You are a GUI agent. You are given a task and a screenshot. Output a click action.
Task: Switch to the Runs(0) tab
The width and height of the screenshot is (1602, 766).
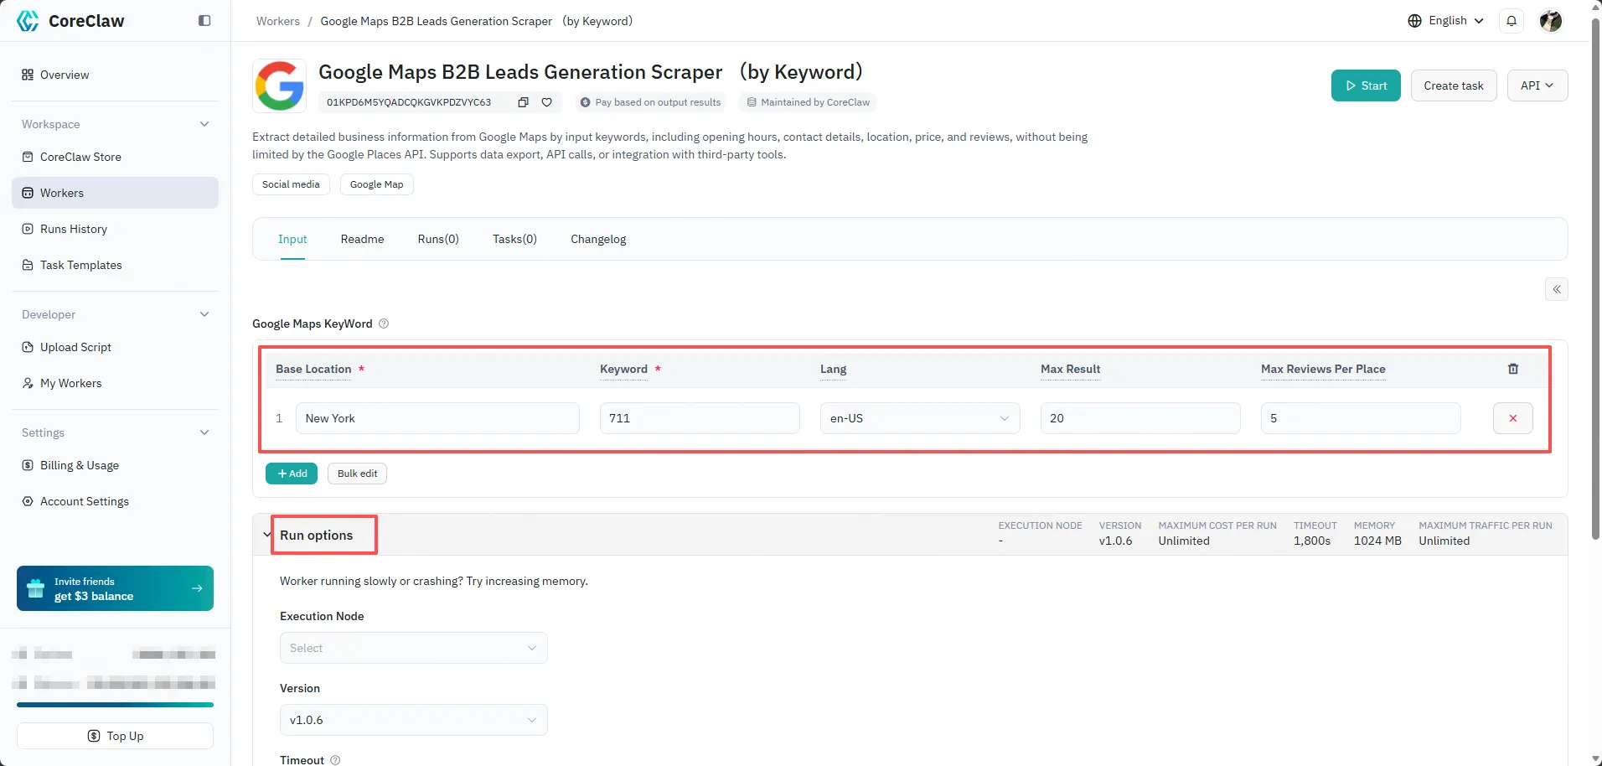(x=438, y=239)
